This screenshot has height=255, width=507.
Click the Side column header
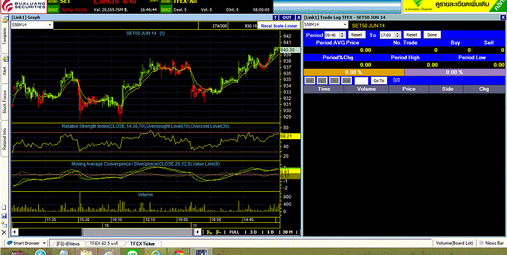[x=446, y=89]
